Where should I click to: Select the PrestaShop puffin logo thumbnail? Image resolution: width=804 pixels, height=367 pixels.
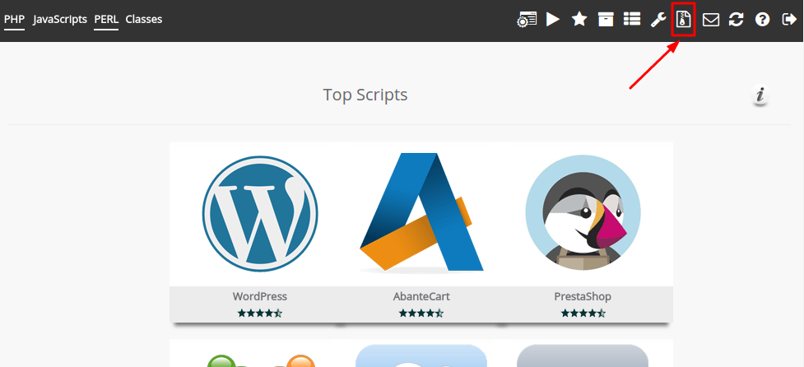pos(583,212)
